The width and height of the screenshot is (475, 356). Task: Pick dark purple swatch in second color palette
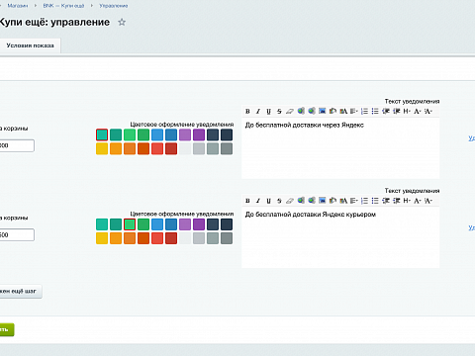tap(199, 224)
